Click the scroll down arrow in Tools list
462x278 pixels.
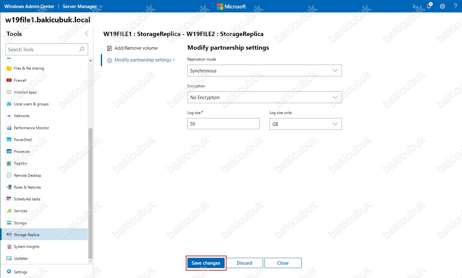coord(91,262)
